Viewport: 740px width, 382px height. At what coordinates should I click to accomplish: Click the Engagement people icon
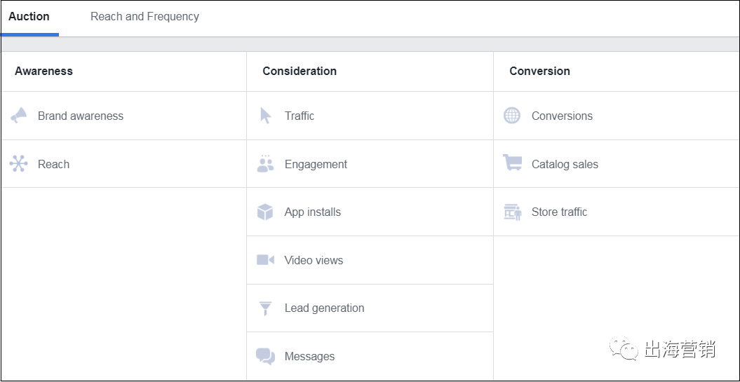(265, 164)
